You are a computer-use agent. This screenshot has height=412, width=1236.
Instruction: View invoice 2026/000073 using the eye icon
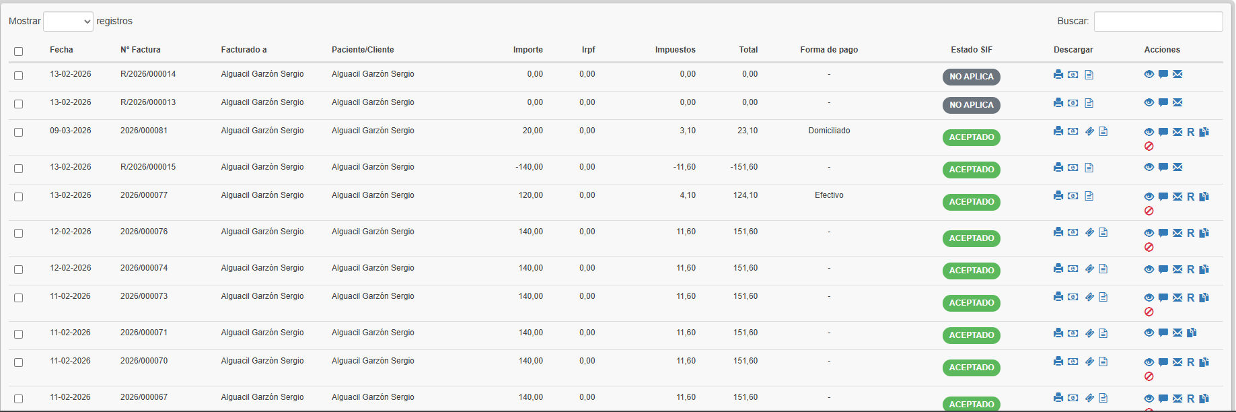[x=1149, y=298]
